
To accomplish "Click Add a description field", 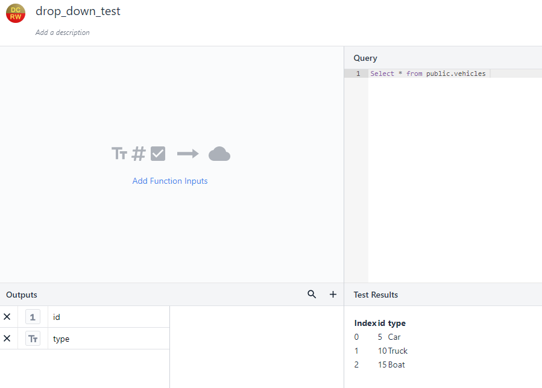I will pos(63,33).
